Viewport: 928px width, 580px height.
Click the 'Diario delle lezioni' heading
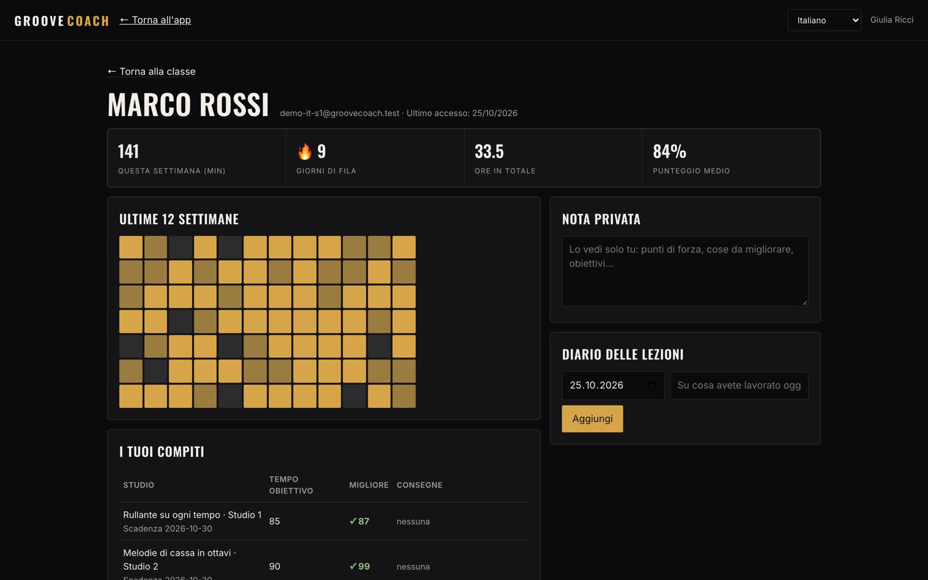coord(622,354)
